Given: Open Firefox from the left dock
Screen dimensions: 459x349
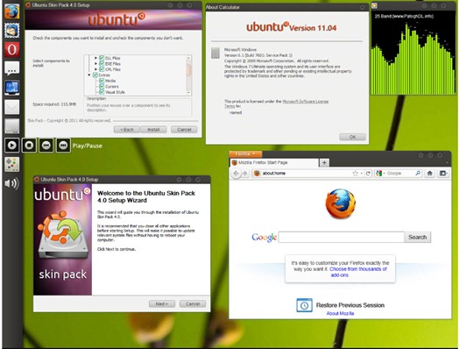Looking at the screenshot, I should pyautogui.click(x=12, y=11).
